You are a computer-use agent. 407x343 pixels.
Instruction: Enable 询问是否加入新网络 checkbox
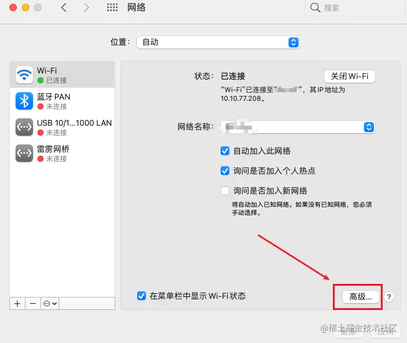[x=225, y=190]
